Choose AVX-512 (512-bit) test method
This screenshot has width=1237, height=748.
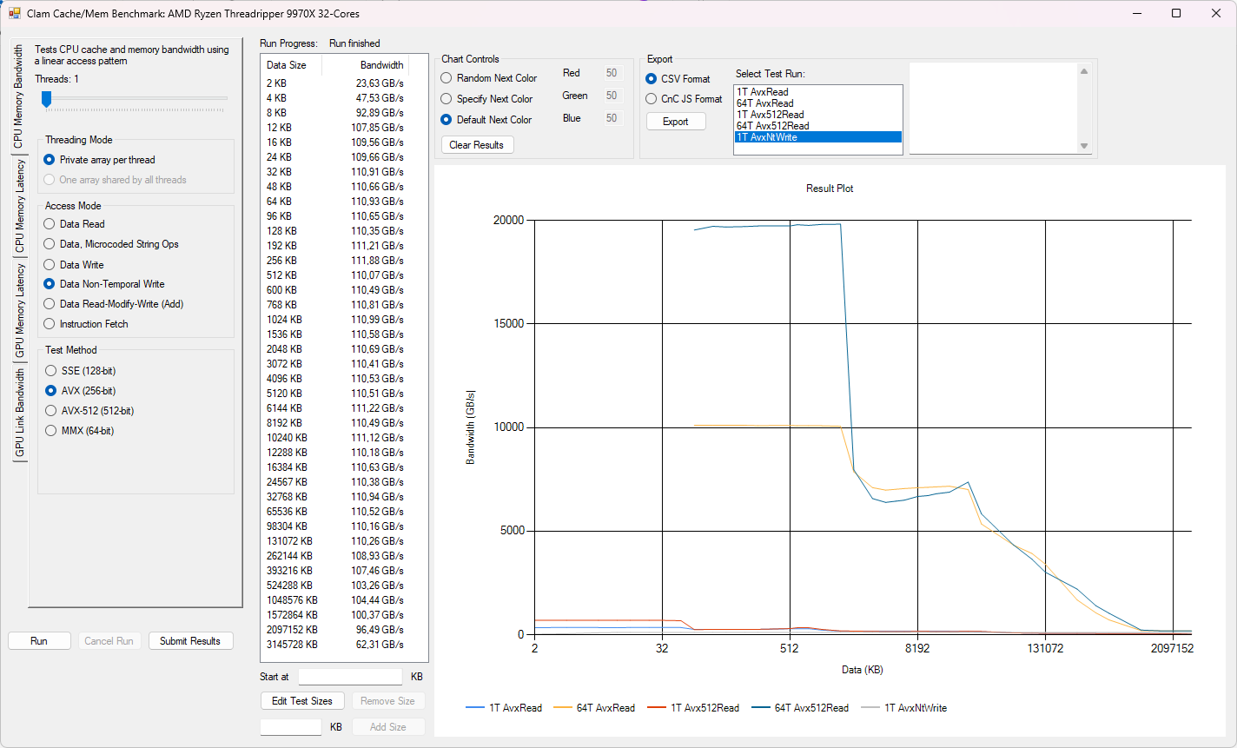tap(90, 411)
